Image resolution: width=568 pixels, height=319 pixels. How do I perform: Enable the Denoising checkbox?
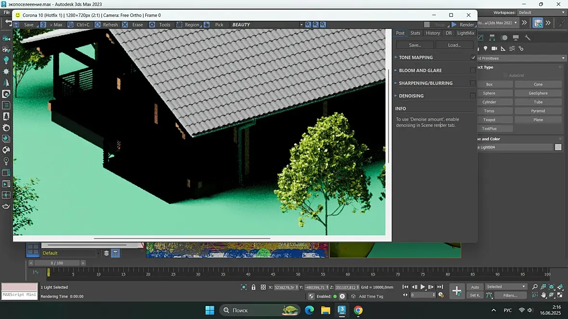coord(473,96)
